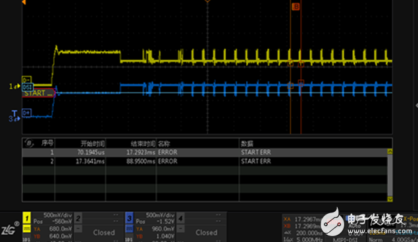Click the DSI decode bus label
This screenshot has height=242, width=418.
tap(28, 87)
